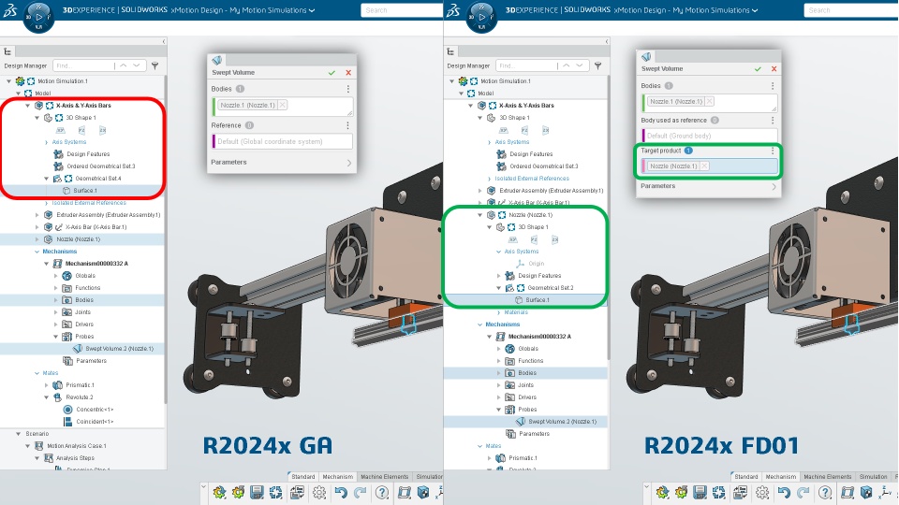Click the filter funnel icon in left Design Manager
Viewport: 899px width, 505px height.
[x=155, y=65]
